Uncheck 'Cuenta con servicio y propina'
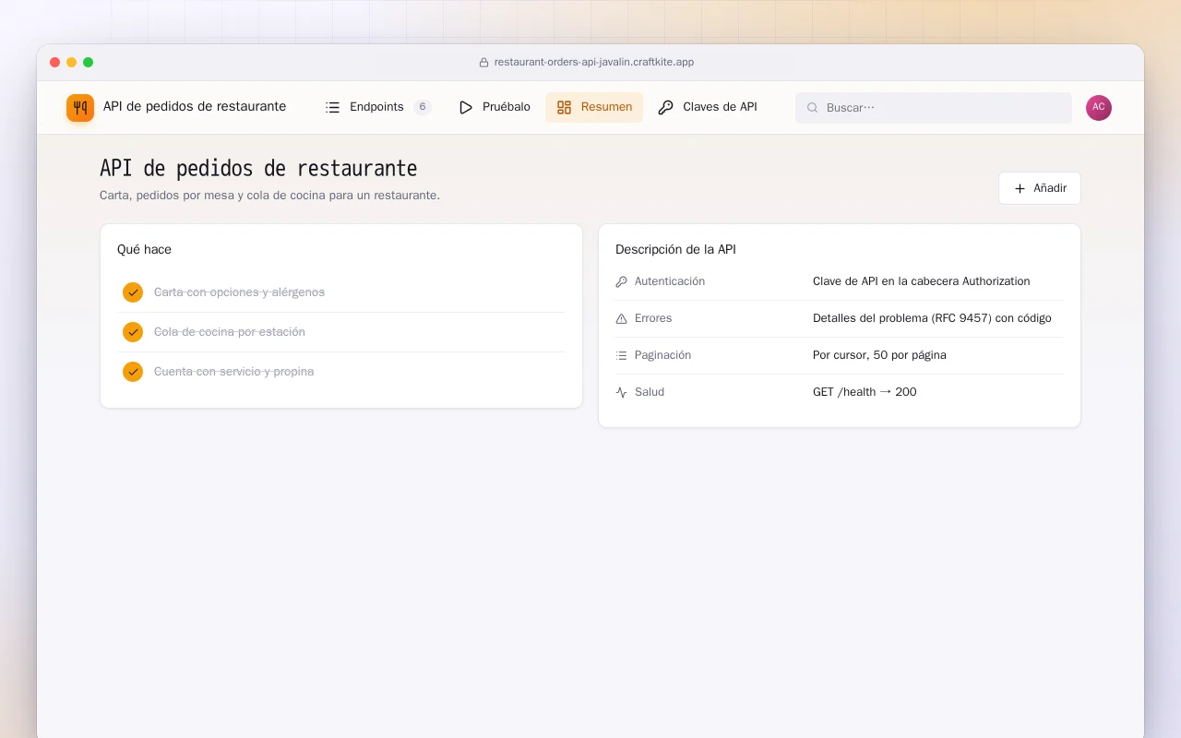 [x=133, y=372]
